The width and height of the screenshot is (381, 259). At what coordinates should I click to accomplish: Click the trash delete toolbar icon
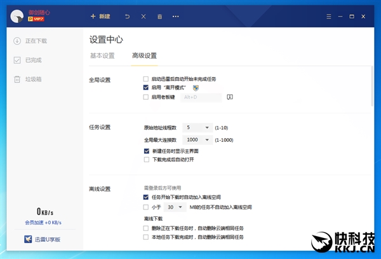[x=159, y=17]
